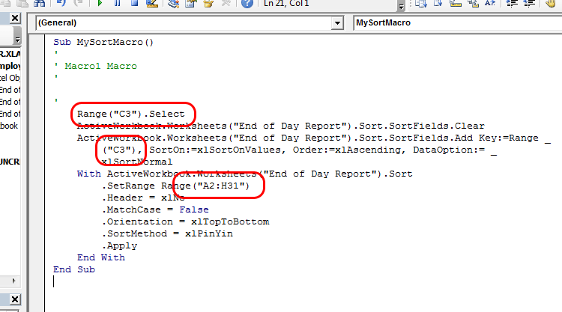Click the '.SetRange Range("A2:H31")' line

pyautogui.click(x=175, y=186)
